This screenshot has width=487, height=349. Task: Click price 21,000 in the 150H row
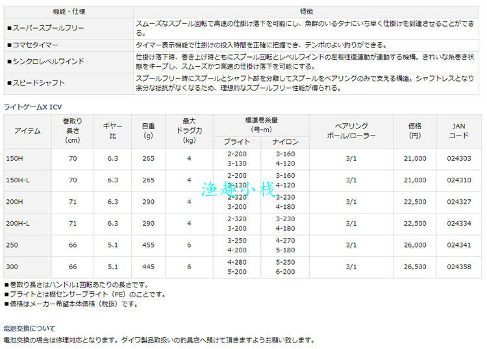(x=415, y=159)
